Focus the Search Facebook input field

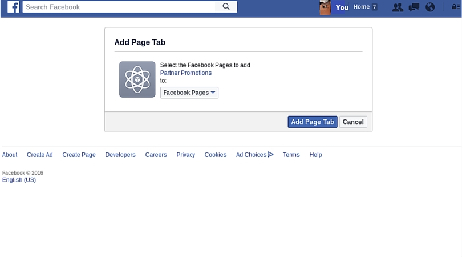120,7
